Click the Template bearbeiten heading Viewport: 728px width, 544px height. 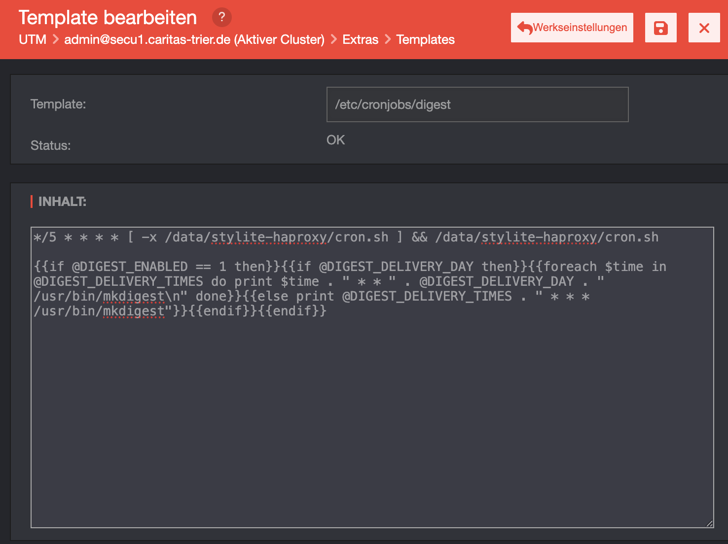(x=107, y=17)
